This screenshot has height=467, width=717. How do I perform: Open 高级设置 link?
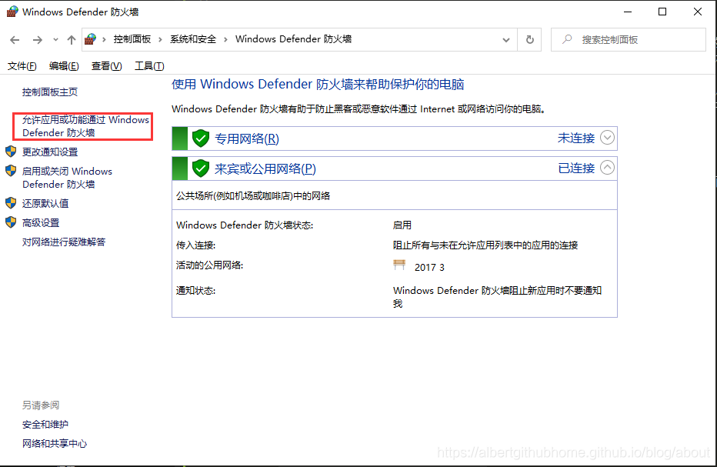point(41,223)
